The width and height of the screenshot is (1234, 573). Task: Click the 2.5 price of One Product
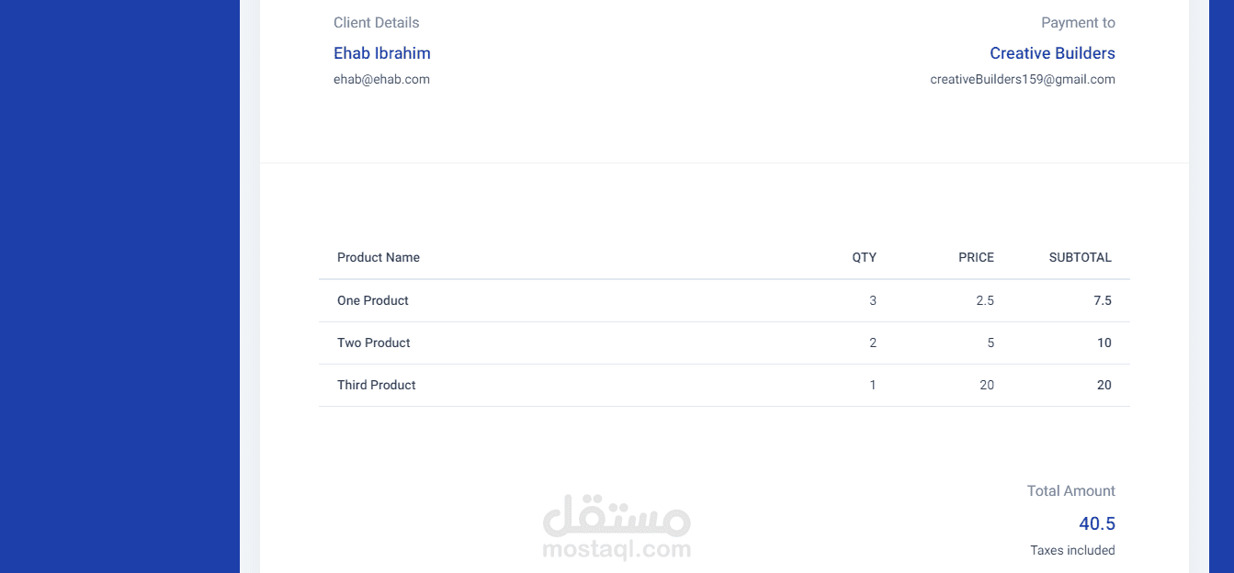pyautogui.click(x=985, y=300)
